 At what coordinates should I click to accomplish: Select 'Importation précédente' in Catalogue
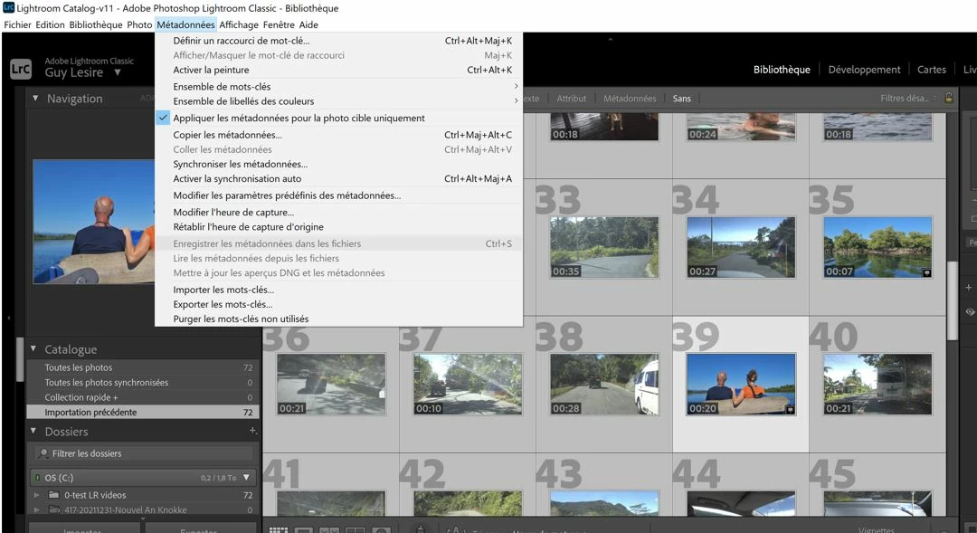click(143, 412)
